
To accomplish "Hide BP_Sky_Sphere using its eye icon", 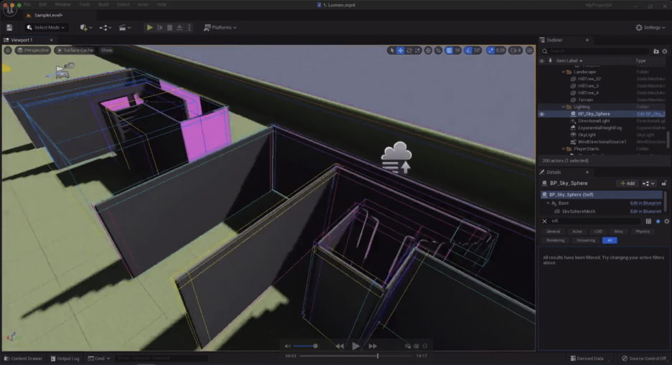I will [x=542, y=114].
